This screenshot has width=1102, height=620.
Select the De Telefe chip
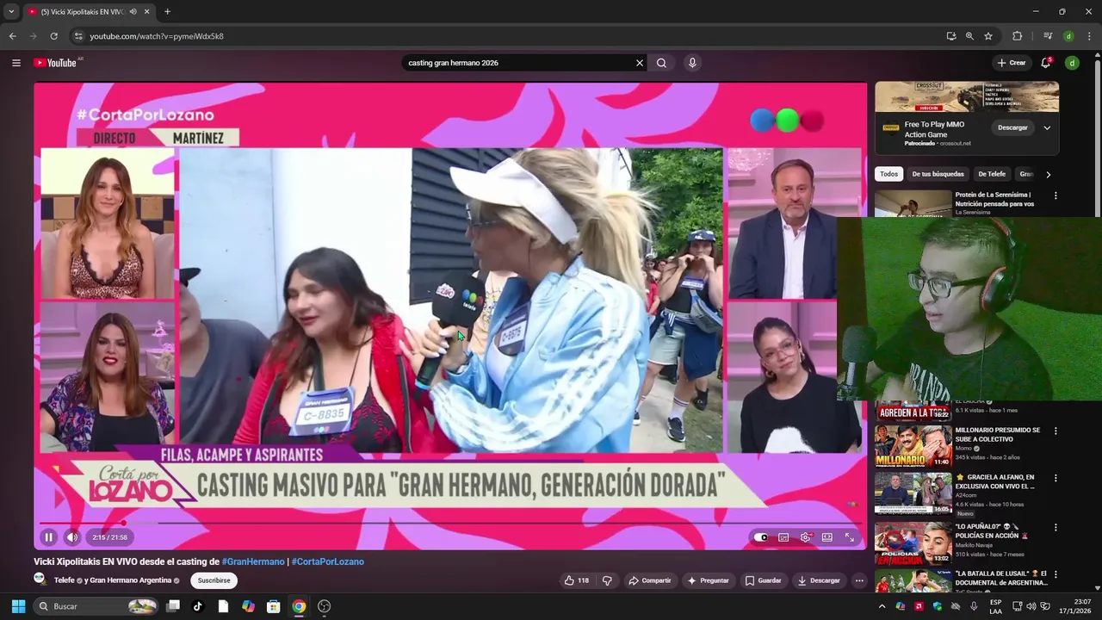[x=992, y=174]
